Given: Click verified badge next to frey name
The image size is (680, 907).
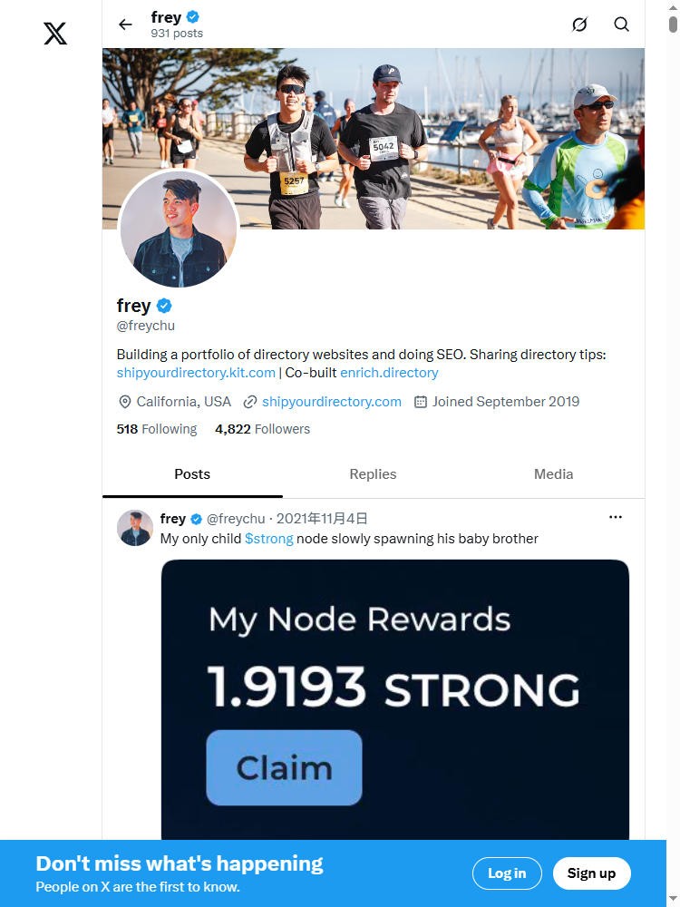Looking at the screenshot, I should coord(164,306).
